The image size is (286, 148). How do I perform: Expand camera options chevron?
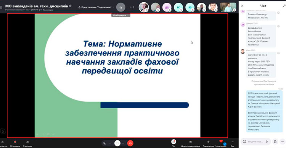pos(123,143)
